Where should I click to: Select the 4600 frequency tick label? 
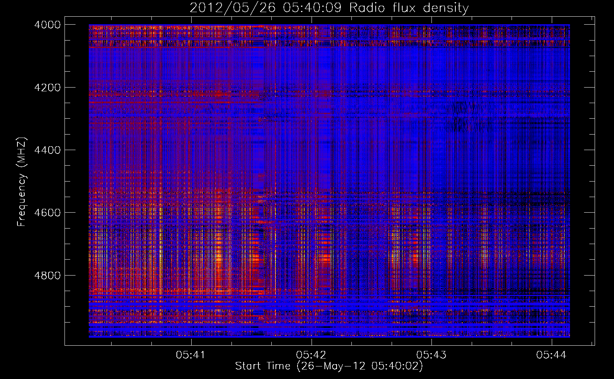47,213
